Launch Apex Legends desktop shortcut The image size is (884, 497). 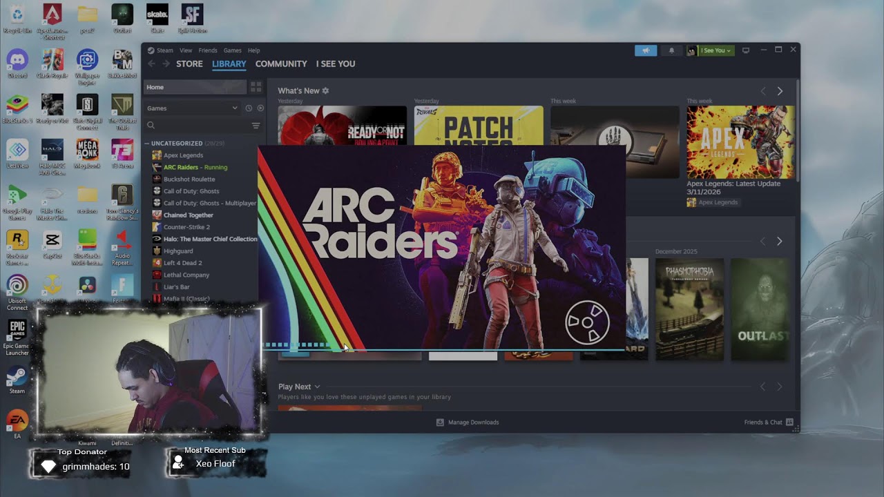[x=52, y=21]
